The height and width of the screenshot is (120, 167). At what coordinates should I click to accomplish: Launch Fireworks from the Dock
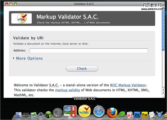145,115
